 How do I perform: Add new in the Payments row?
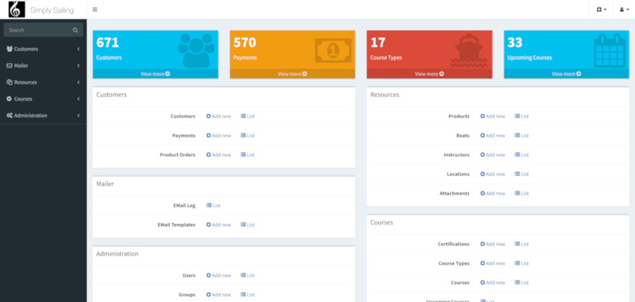[218, 136]
